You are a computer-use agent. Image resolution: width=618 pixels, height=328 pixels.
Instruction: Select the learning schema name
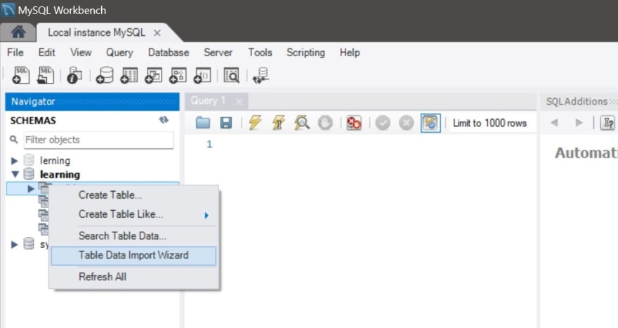point(60,174)
